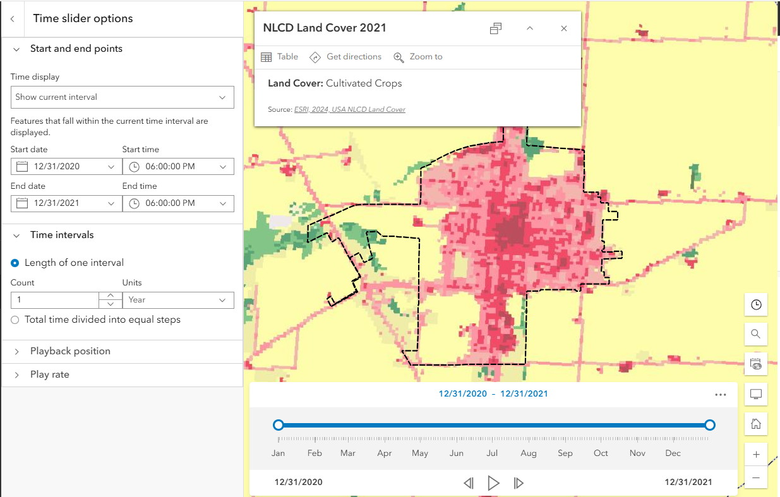
Task: Click Zoom to for Cultivated Crops feature
Action: (x=418, y=56)
